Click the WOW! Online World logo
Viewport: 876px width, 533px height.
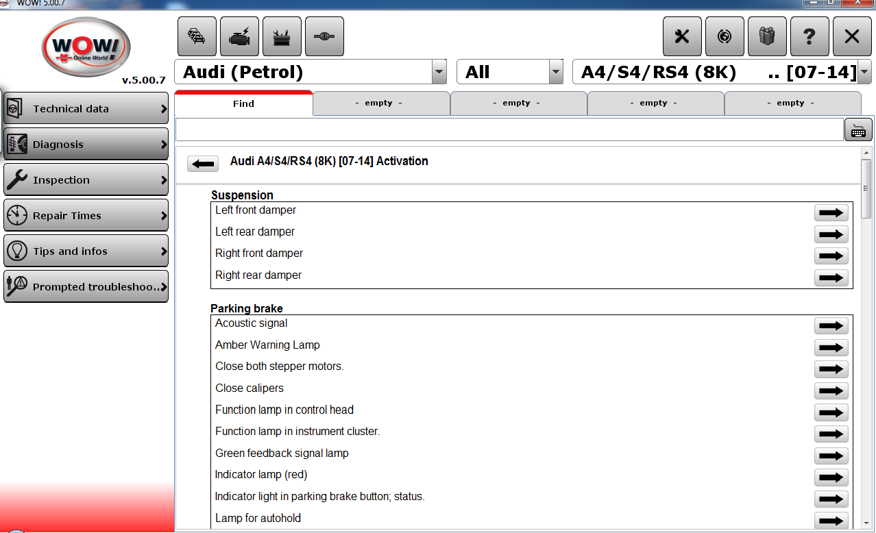pyautogui.click(x=86, y=47)
